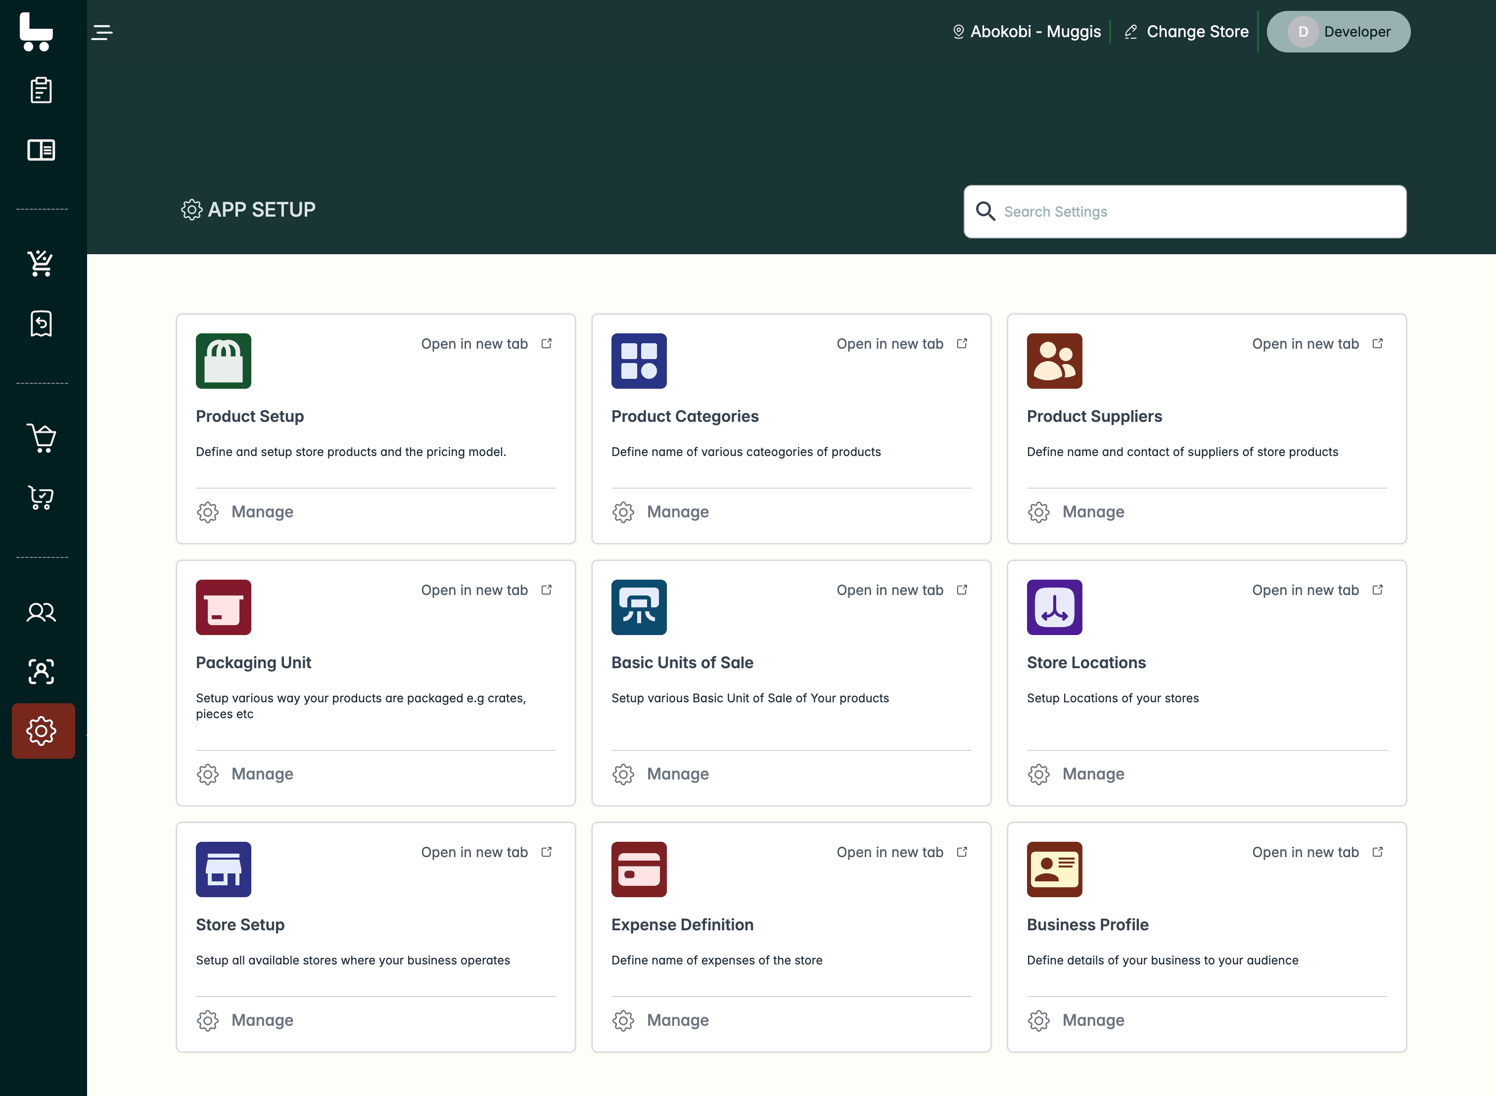Screen dimensions: 1496x1096
Task: Click into the Search Settings field
Action: click(1184, 211)
